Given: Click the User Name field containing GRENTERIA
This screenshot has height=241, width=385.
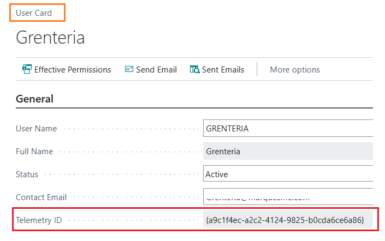Looking at the screenshot, I should 288,129.
